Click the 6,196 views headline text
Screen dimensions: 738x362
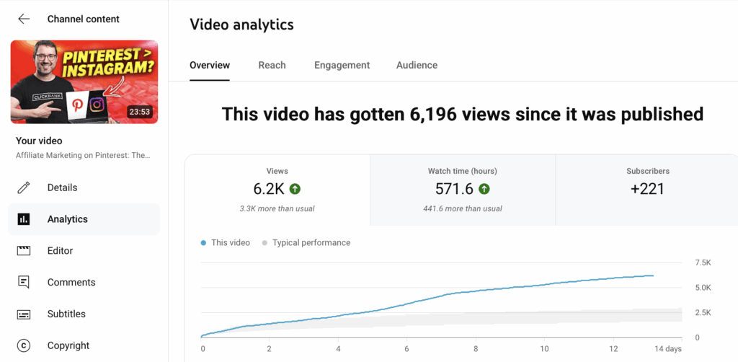(463, 114)
